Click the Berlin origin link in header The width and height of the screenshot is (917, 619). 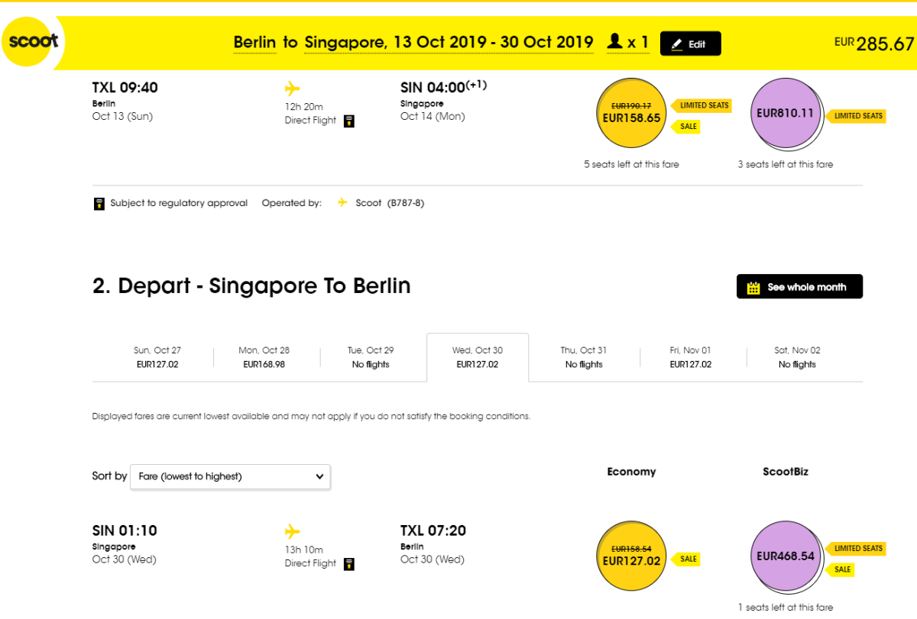point(254,43)
